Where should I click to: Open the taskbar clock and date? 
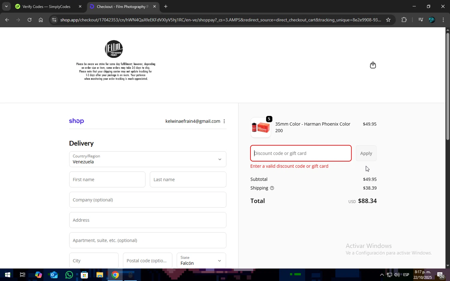click(422, 275)
